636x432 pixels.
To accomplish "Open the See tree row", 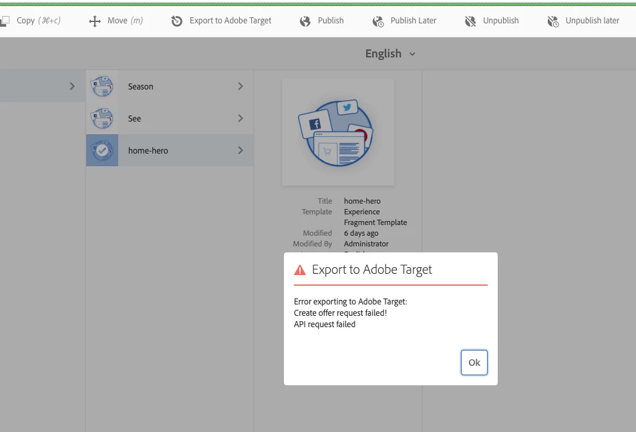I will pyautogui.click(x=170, y=118).
